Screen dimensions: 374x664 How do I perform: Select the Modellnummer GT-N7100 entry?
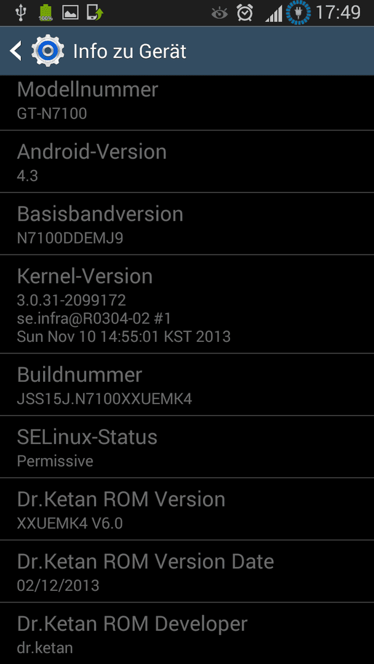coord(187,103)
